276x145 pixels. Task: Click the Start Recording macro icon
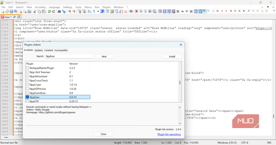click(x=136, y=11)
